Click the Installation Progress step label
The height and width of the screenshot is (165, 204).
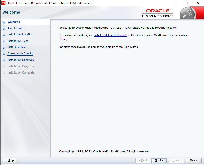click(21, 66)
